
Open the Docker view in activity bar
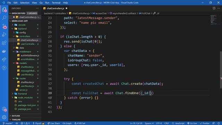tap(4, 51)
